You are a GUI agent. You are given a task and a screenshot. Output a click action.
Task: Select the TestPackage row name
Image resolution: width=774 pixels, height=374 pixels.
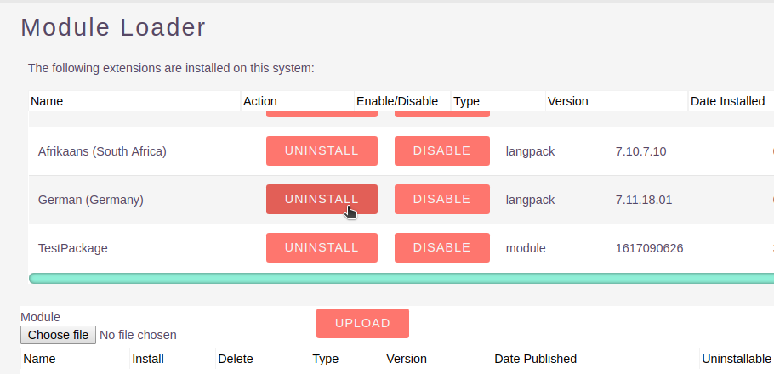[x=73, y=248]
